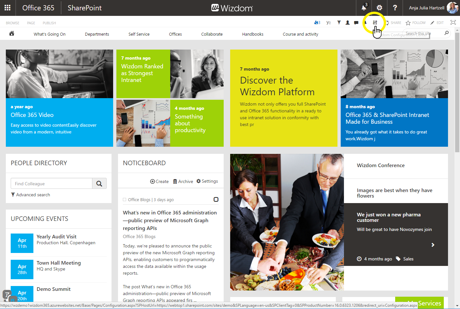The height and width of the screenshot is (309, 460).
Task: Open Anja Julia Hartzell's profile picture
Action: 452,8
